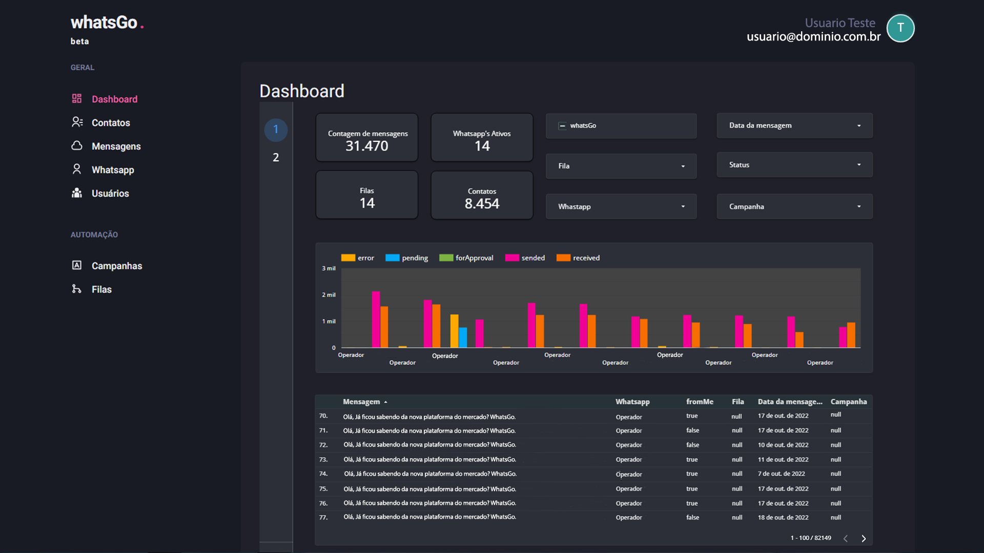Open the Whatsapp menu item
Viewport: 984px width, 553px height.
coord(113,169)
